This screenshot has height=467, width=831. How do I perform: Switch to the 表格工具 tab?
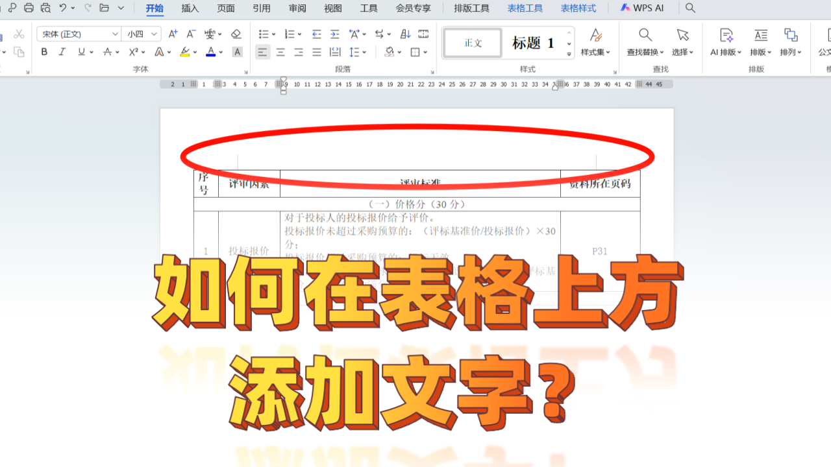pos(525,8)
